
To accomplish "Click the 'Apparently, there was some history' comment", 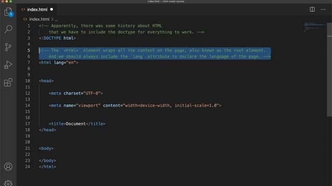I will (x=100, y=26).
